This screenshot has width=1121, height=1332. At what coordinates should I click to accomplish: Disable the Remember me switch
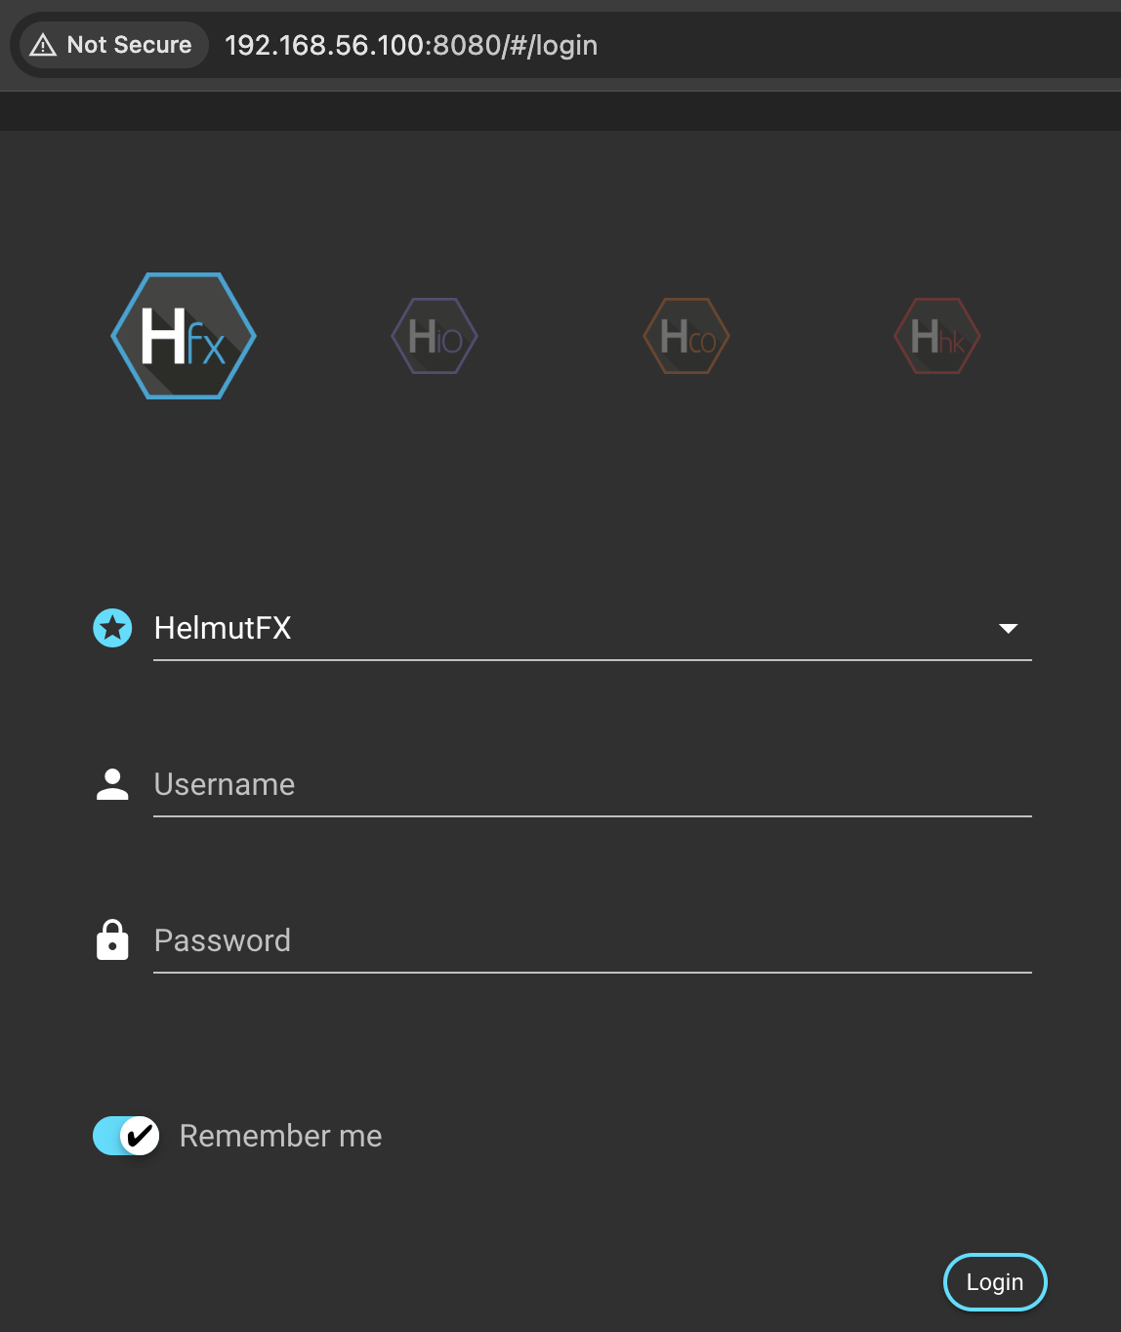coord(126,1136)
